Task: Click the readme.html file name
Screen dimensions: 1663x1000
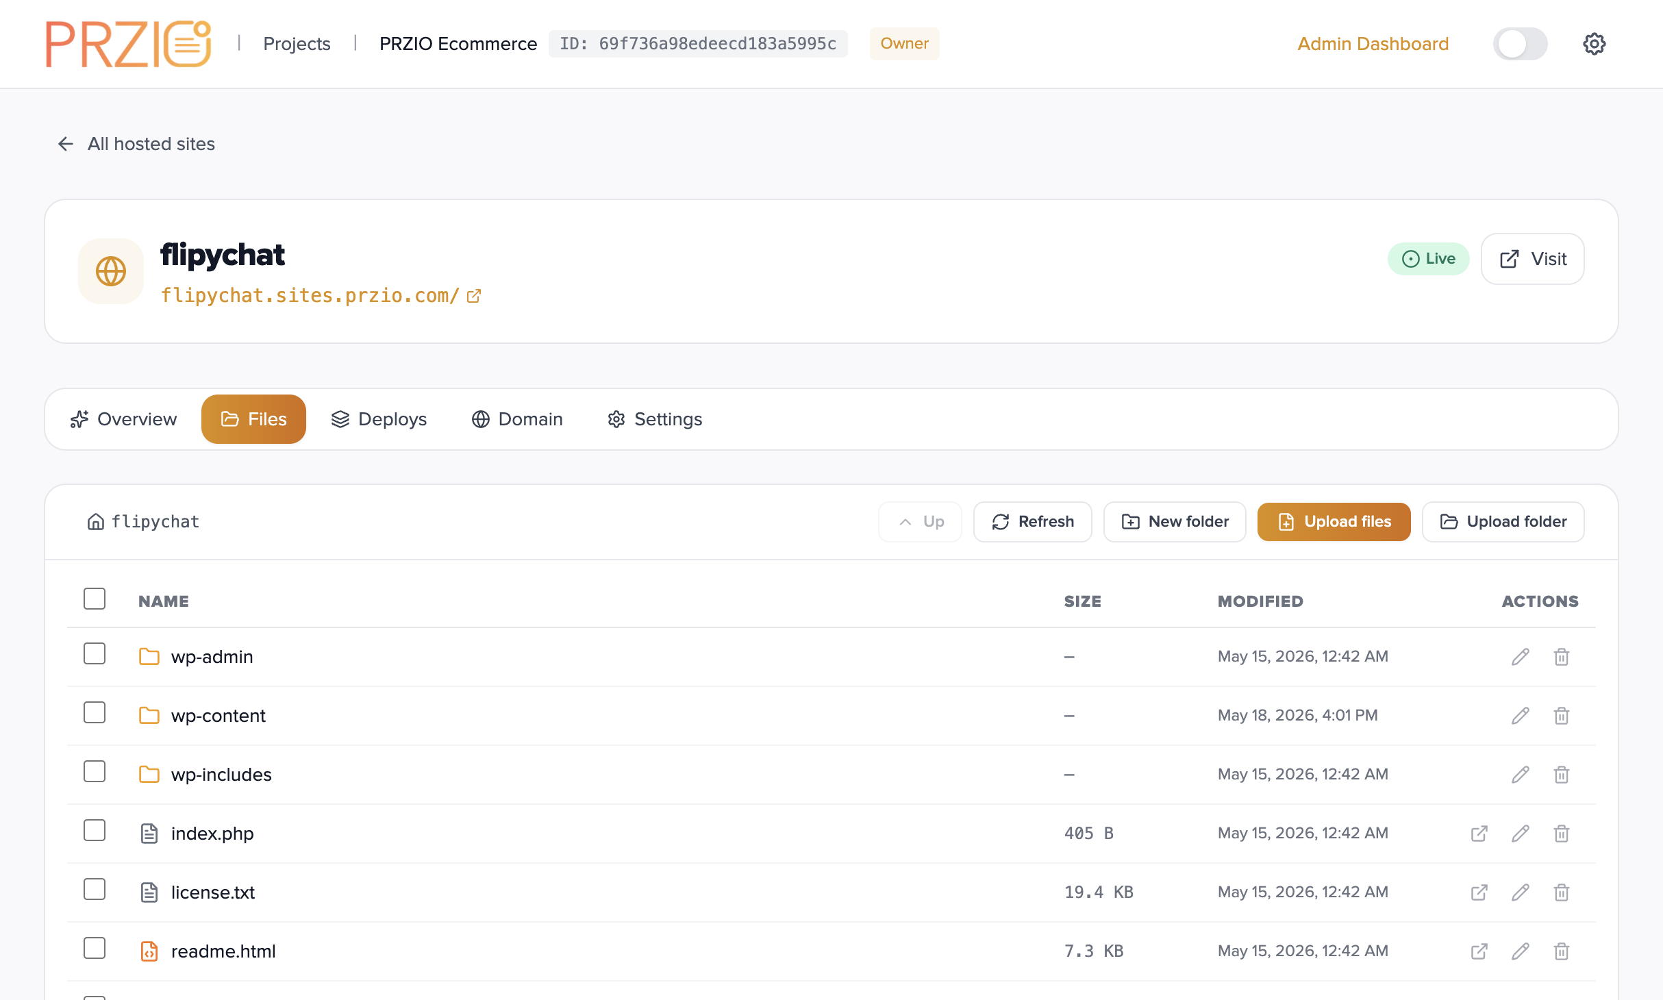Action: (x=223, y=951)
